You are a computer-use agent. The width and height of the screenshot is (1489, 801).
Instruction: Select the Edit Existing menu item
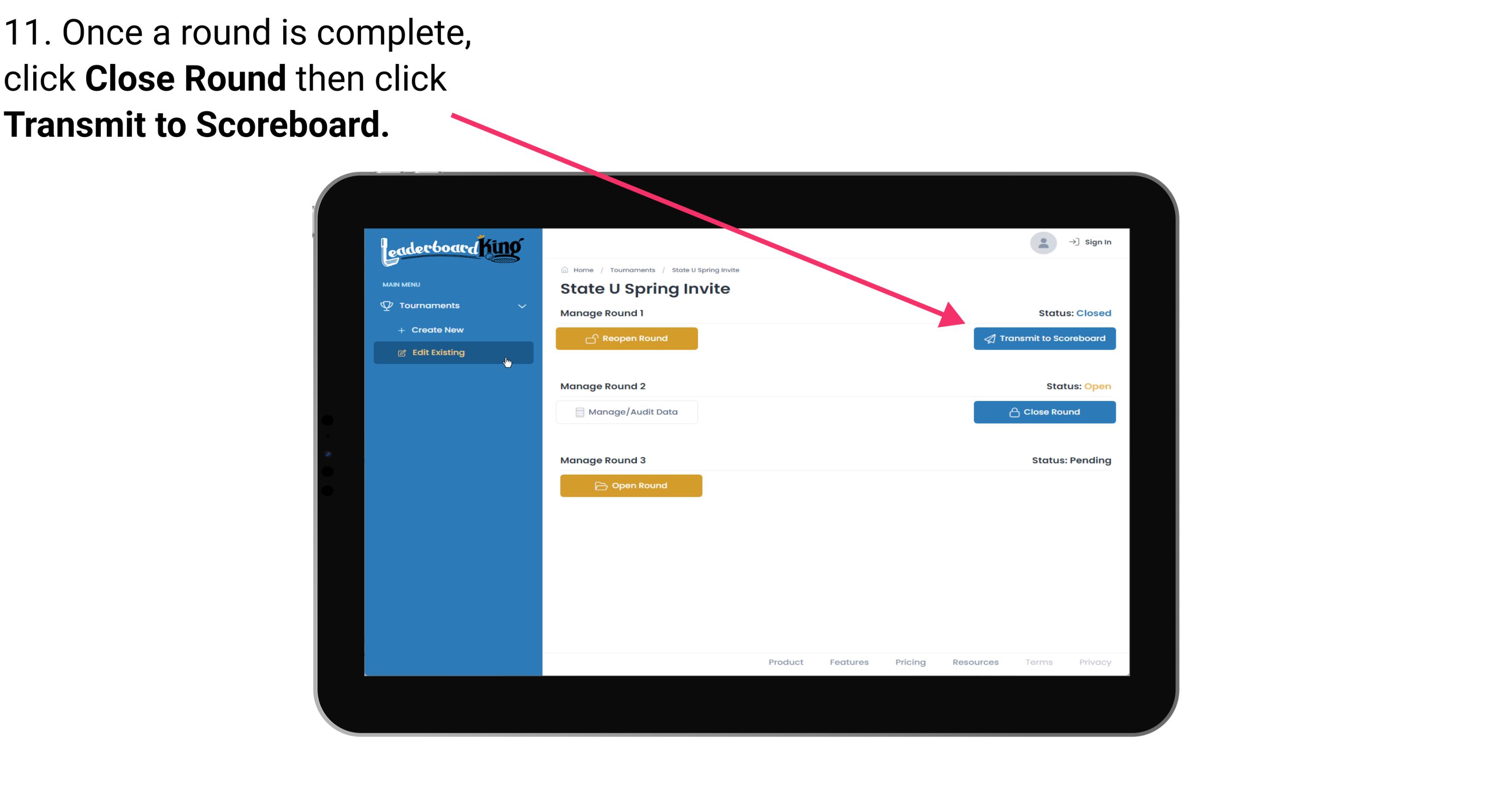453,352
